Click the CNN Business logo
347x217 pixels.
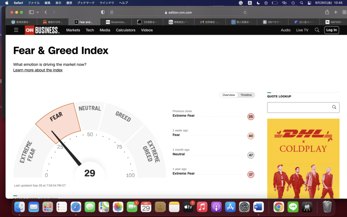click(42, 30)
